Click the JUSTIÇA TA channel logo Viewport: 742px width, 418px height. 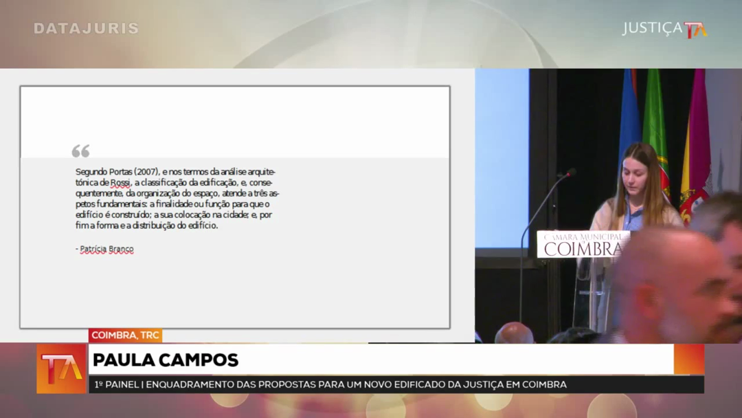point(664,29)
